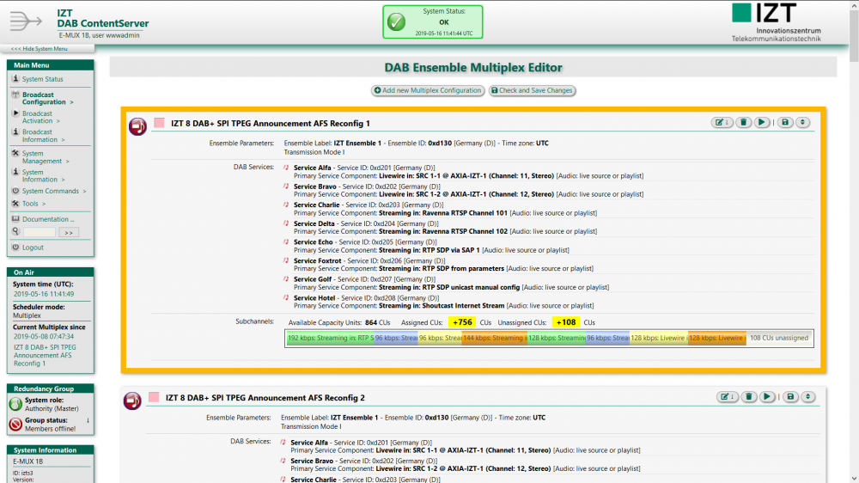Save the AFS Reconfig 2 configuration with the disk icon

coord(790,396)
